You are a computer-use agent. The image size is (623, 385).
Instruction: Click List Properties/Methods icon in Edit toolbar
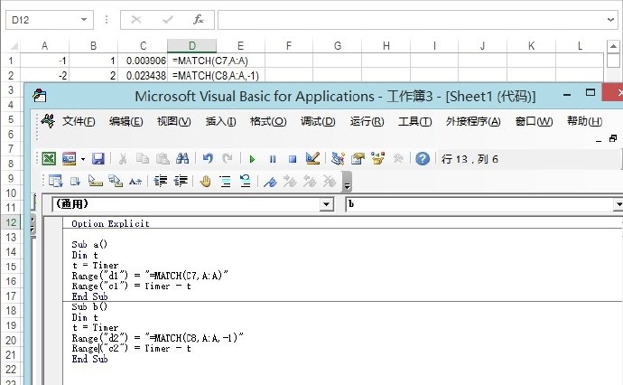pyautogui.click(x=56, y=182)
